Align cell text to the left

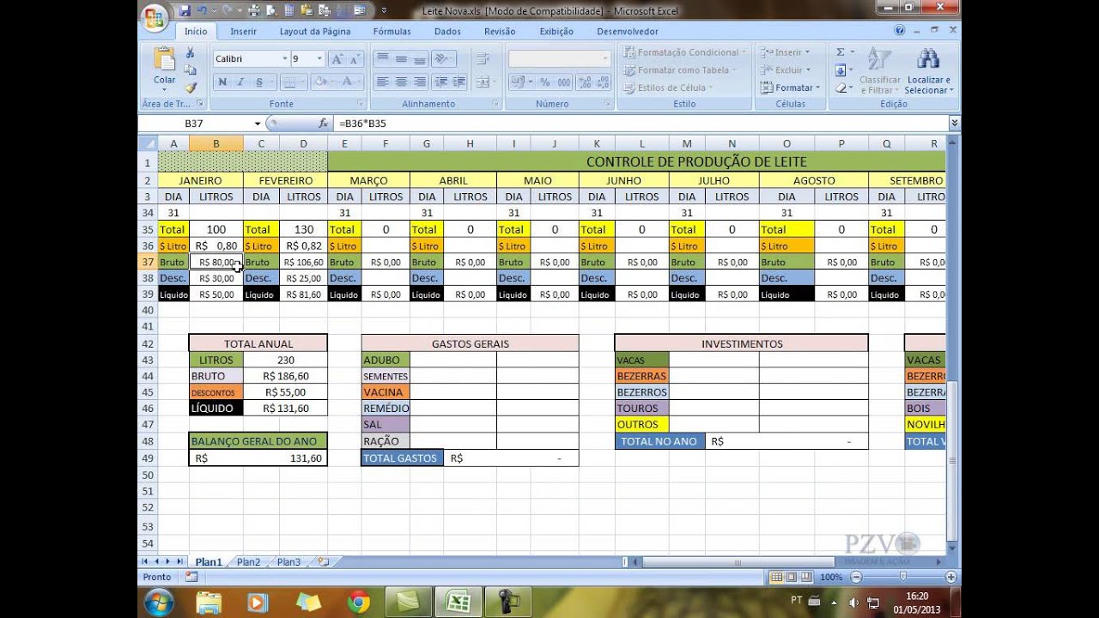[382, 82]
